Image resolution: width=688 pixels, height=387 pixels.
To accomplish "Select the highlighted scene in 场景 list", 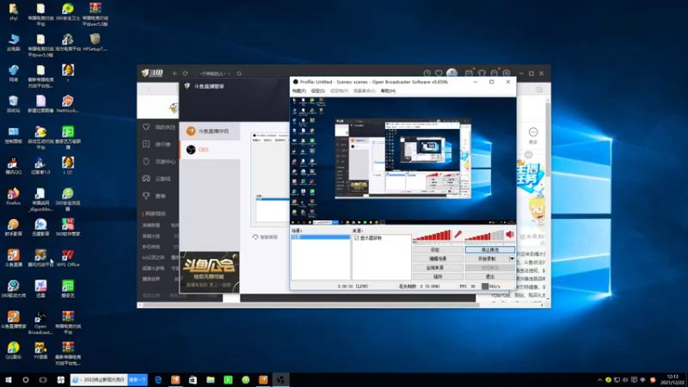I will (321, 237).
